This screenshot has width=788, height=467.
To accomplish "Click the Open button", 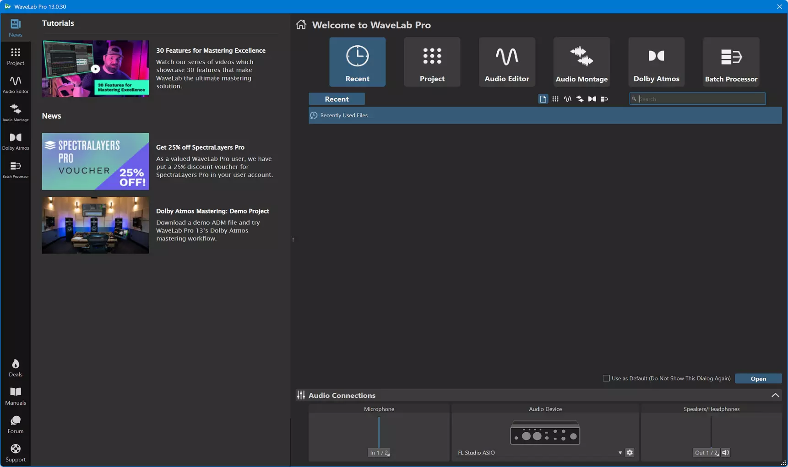I will tap(758, 379).
